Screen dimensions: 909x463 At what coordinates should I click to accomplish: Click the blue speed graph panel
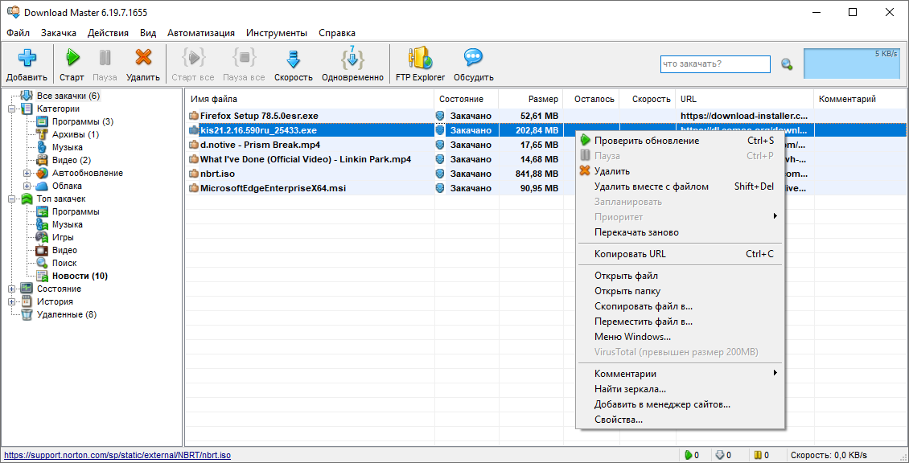[853, 64]
